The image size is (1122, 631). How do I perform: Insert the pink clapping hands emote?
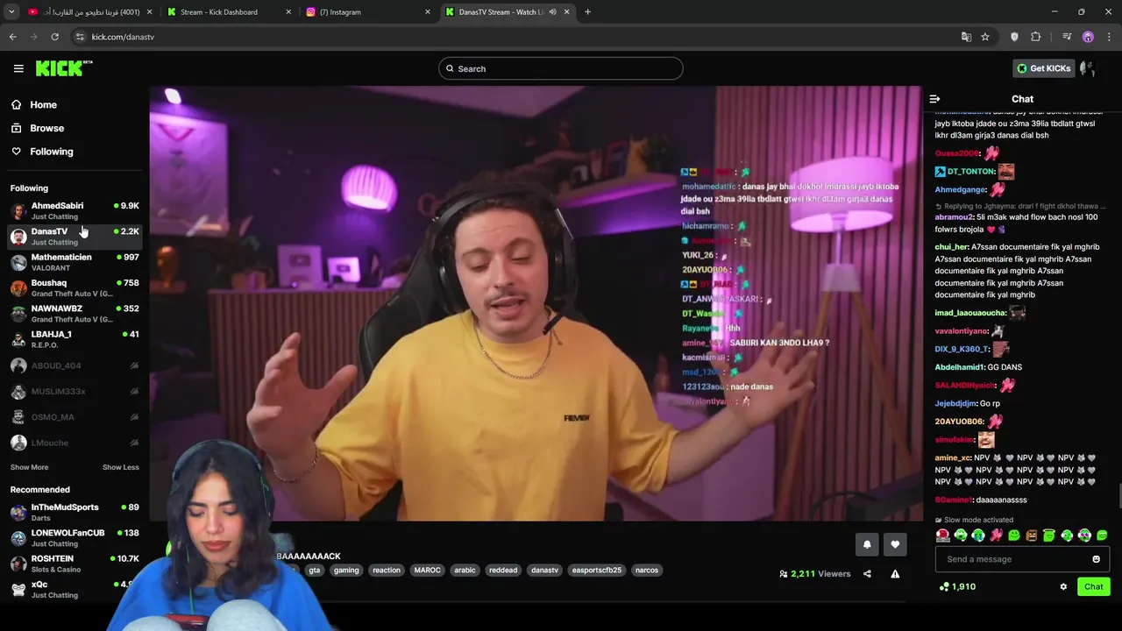click(x=996, y=535)
